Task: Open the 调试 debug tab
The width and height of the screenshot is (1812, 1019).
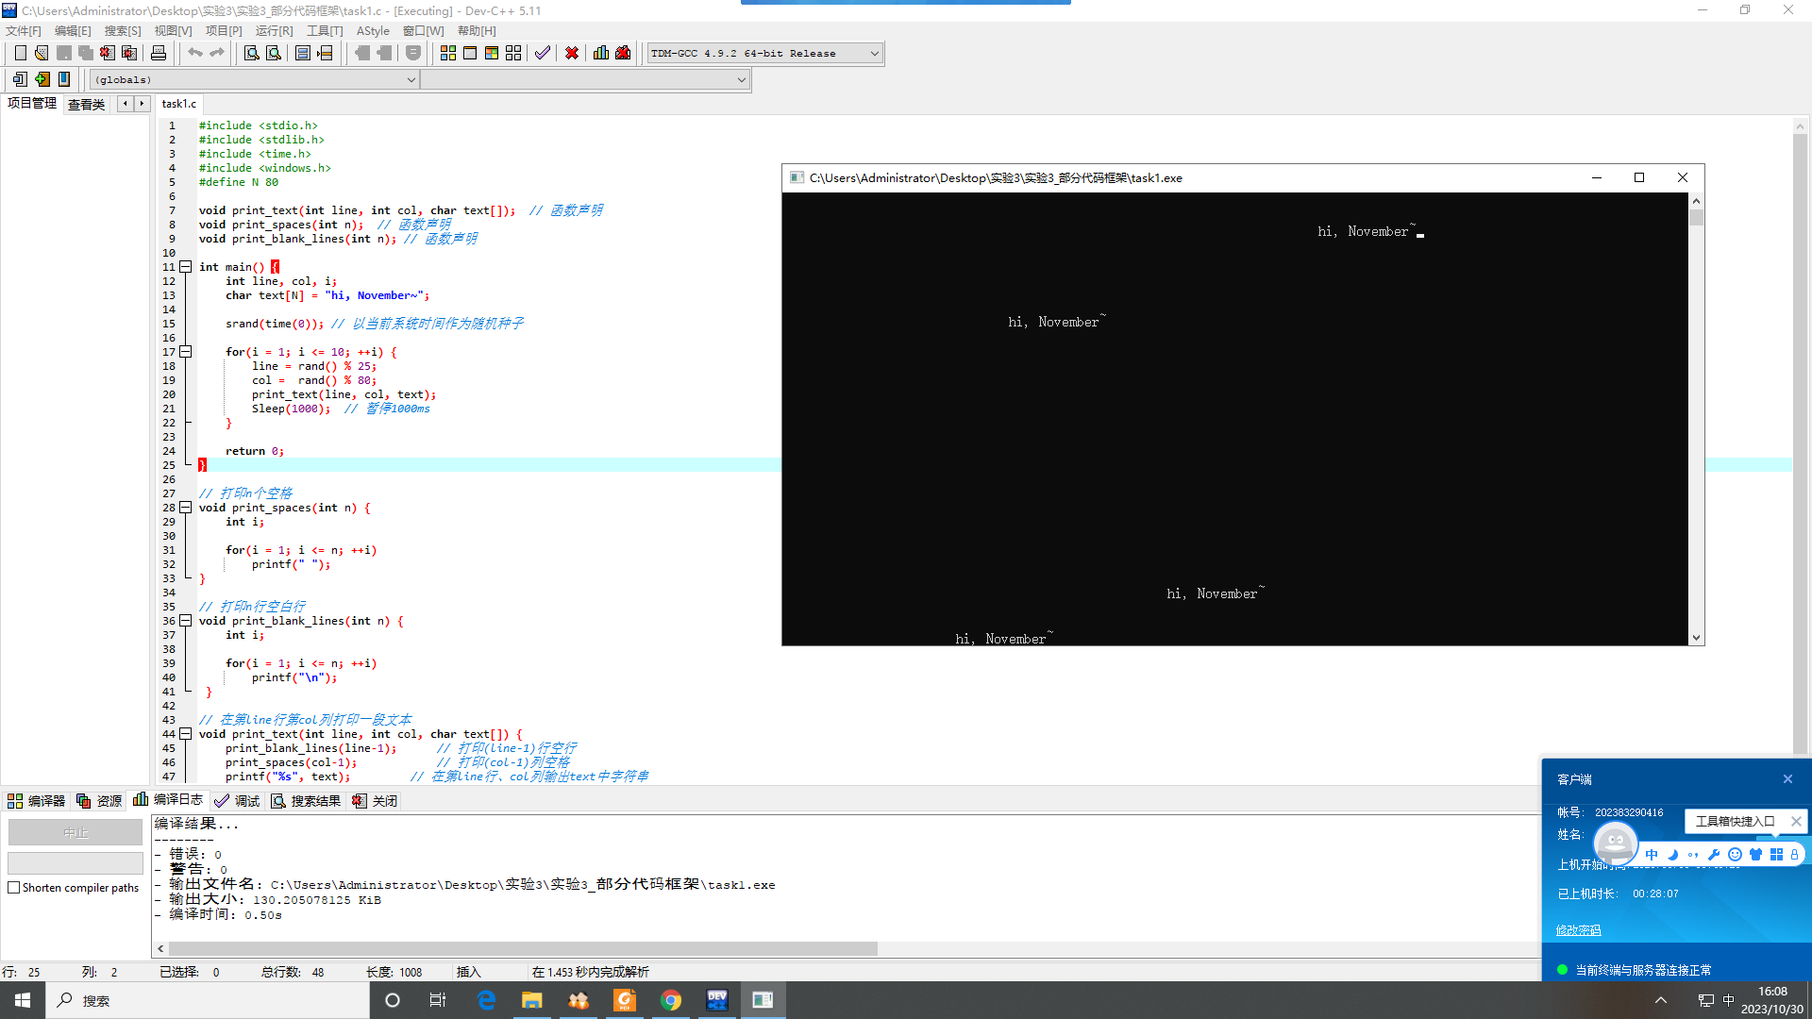Action: (x=237, y=801)
